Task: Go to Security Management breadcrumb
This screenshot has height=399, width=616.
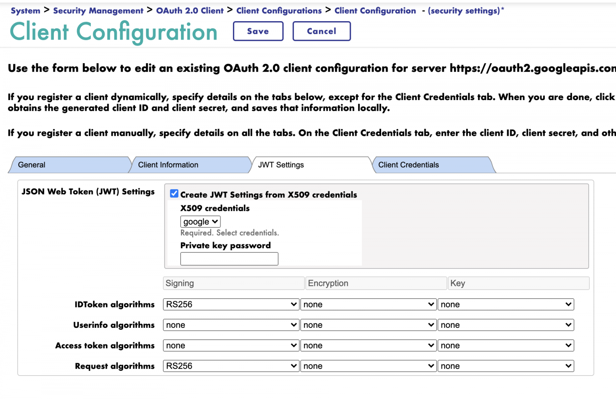Action: pos(98,11)
